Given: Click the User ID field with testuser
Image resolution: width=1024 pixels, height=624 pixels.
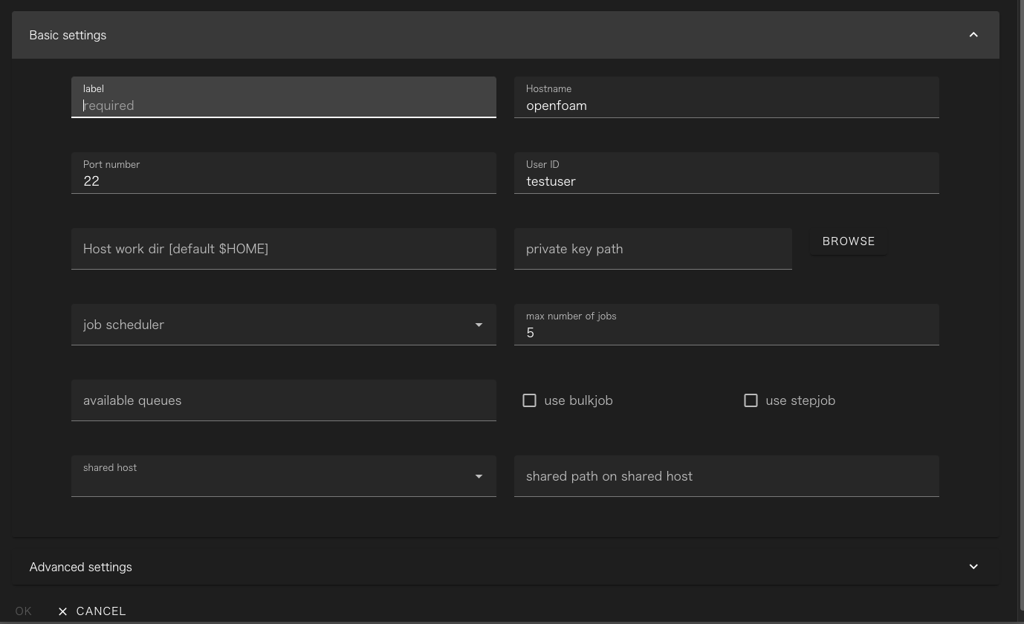Looking at the screenshot, I should (727, 173).
